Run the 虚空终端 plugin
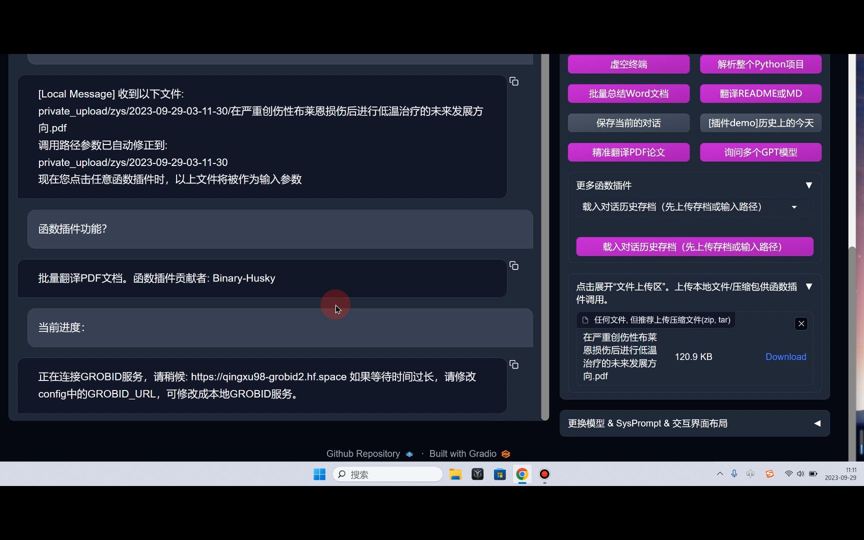Image resolution: width=864 pixels, height=540 pixels. 628,64
